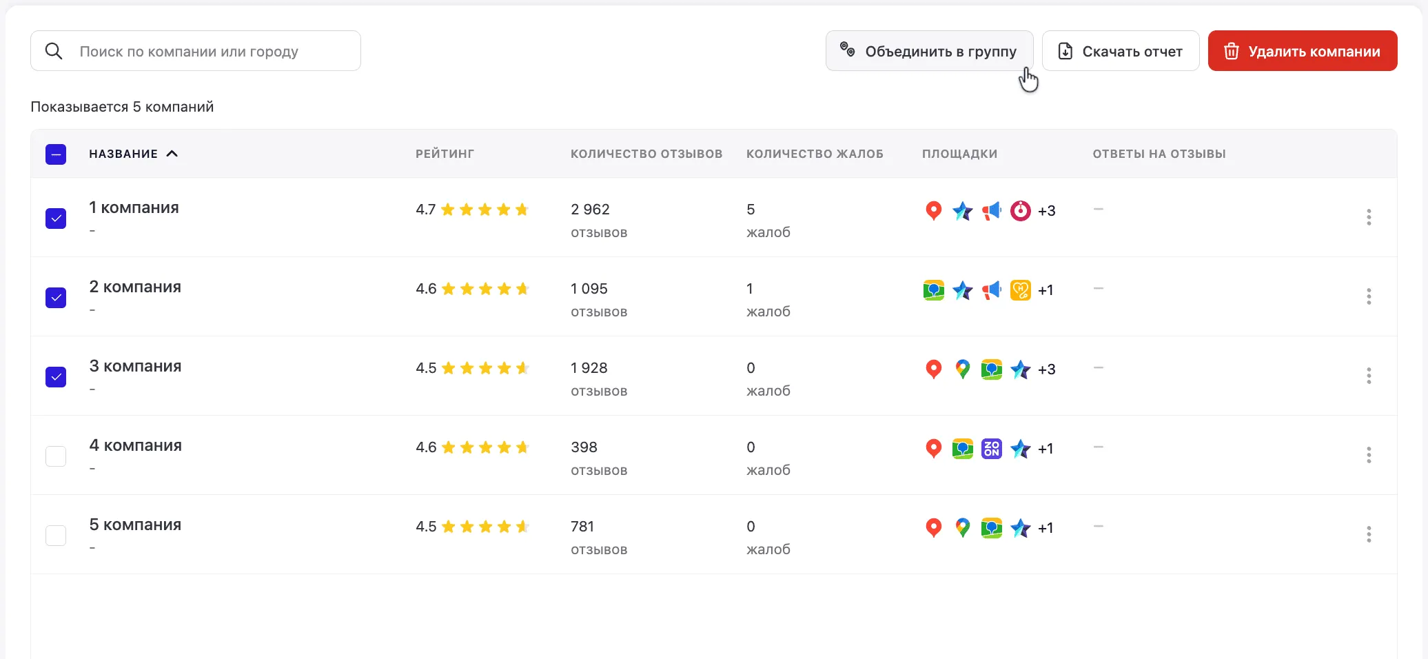The width and height of the screenshot is (1428, 659).
Task: Open three-dot menu for 3 компания
Action: tap(1369, 376)
